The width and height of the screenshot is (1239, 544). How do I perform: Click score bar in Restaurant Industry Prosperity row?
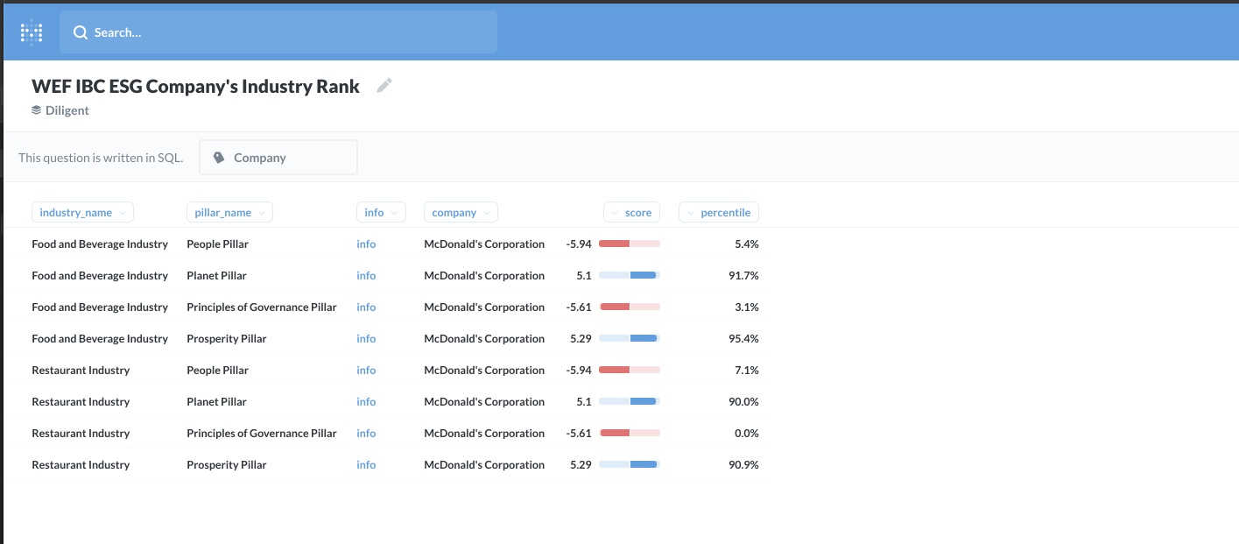630,465
